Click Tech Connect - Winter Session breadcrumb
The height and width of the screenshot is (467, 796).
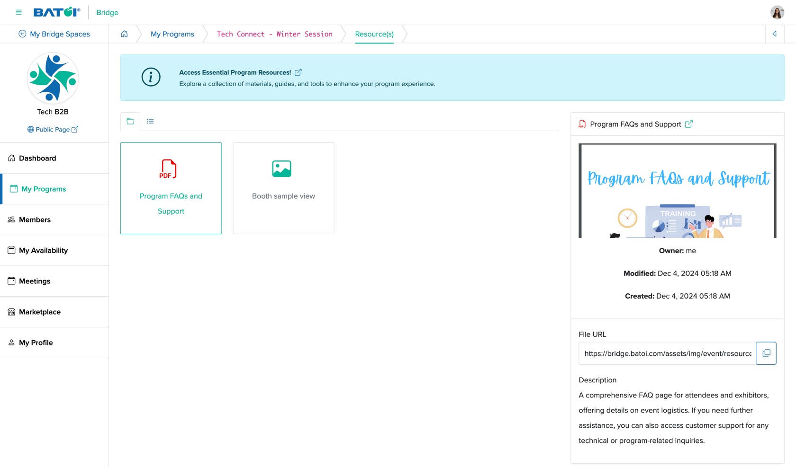[275, 34]
